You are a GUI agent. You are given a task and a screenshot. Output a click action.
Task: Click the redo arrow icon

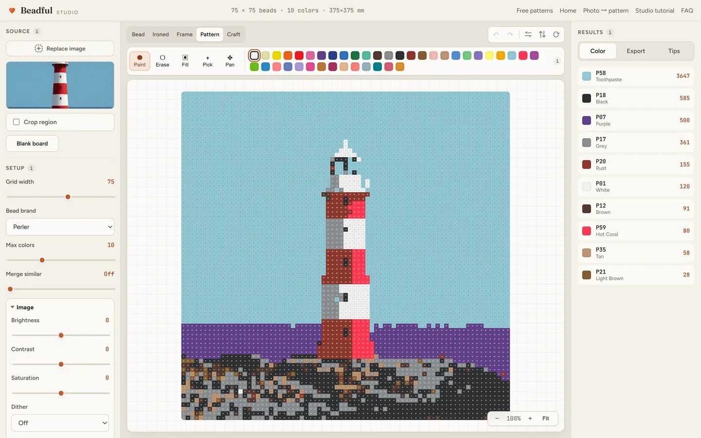510,35
